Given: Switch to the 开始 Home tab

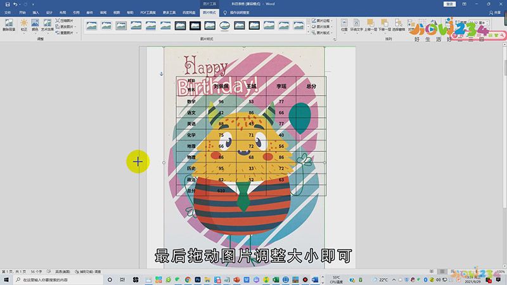Looking at the screenshot, I should tap(22, 13).
